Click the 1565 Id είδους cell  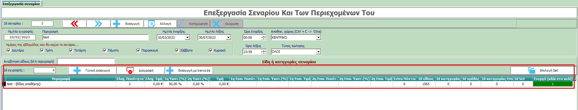(426, 84)
